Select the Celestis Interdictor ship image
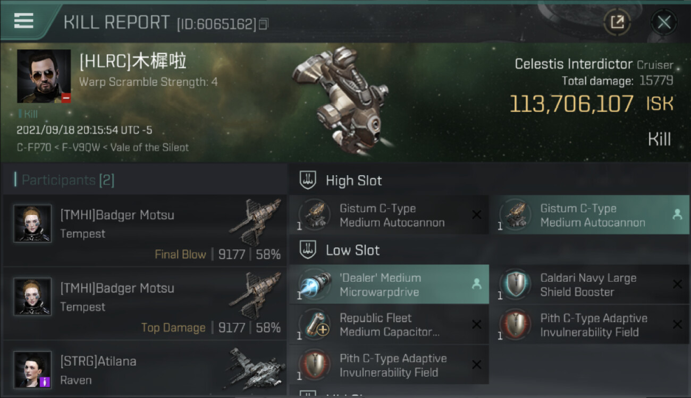 [x=340, y=98]
